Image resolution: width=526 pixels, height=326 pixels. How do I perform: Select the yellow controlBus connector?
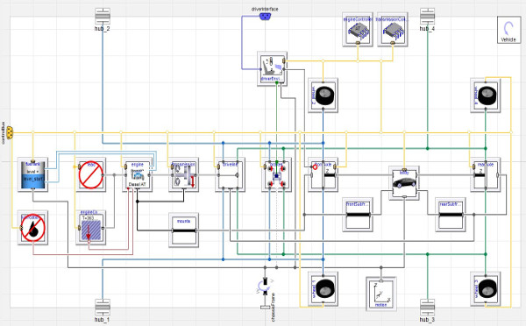[10, 133]
